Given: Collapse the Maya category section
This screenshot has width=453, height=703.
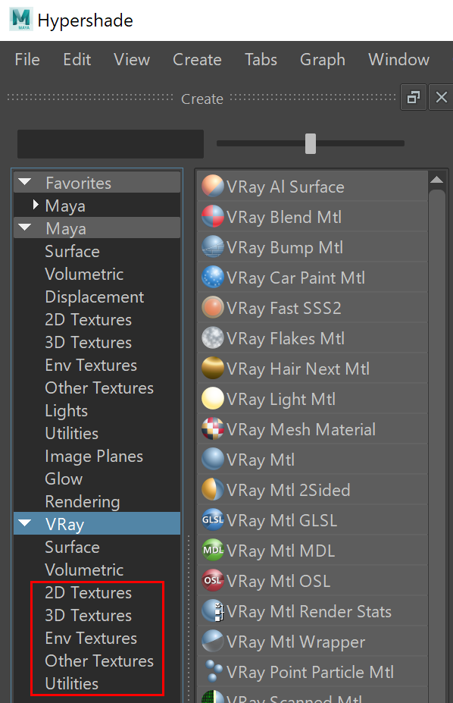Looking at the screenshot, I should pos(24,228).
